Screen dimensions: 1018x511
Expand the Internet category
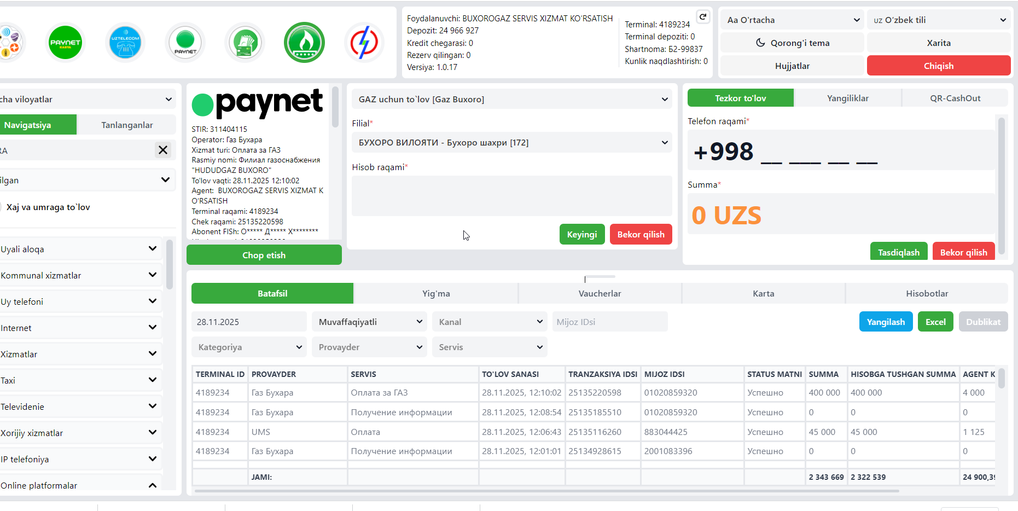pyautogui.click(x=80, y=328)
